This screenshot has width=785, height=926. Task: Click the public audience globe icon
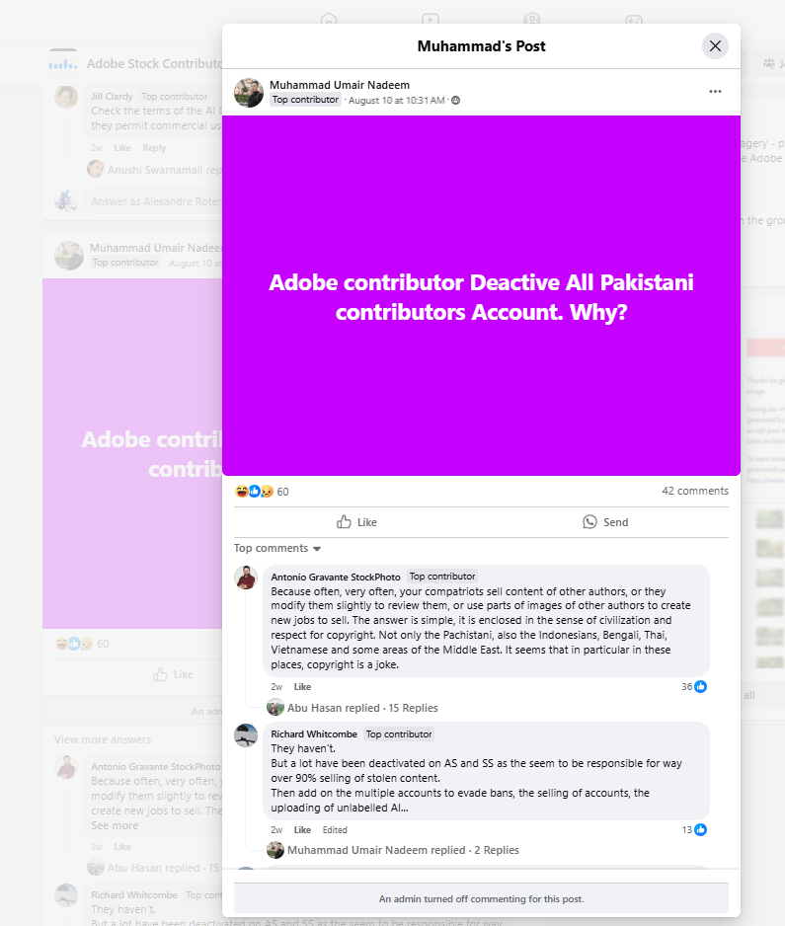[455, 101]
